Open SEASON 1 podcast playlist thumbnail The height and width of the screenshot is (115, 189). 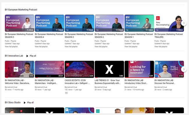tap(139, 23)
